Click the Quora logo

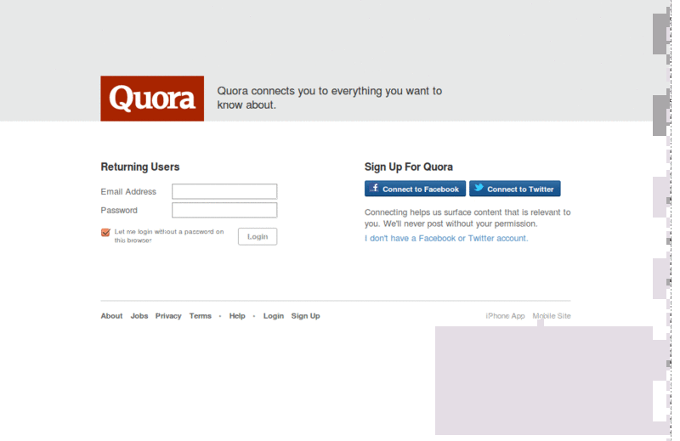pos(152,99)
